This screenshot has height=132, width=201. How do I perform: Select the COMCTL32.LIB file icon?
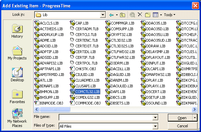72,92
